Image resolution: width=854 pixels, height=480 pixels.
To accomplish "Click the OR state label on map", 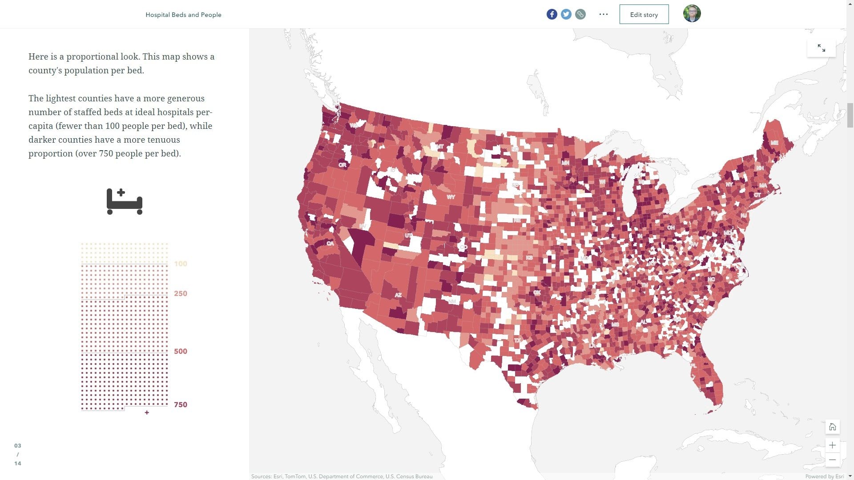I will click(342, 165).
